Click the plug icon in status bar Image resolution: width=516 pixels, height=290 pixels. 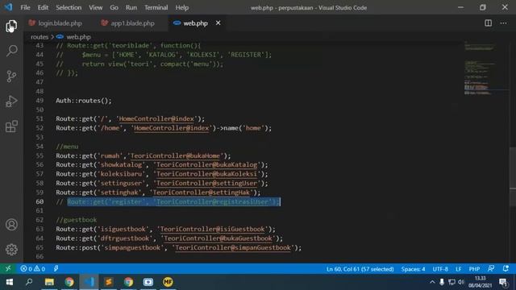[56, 268]
